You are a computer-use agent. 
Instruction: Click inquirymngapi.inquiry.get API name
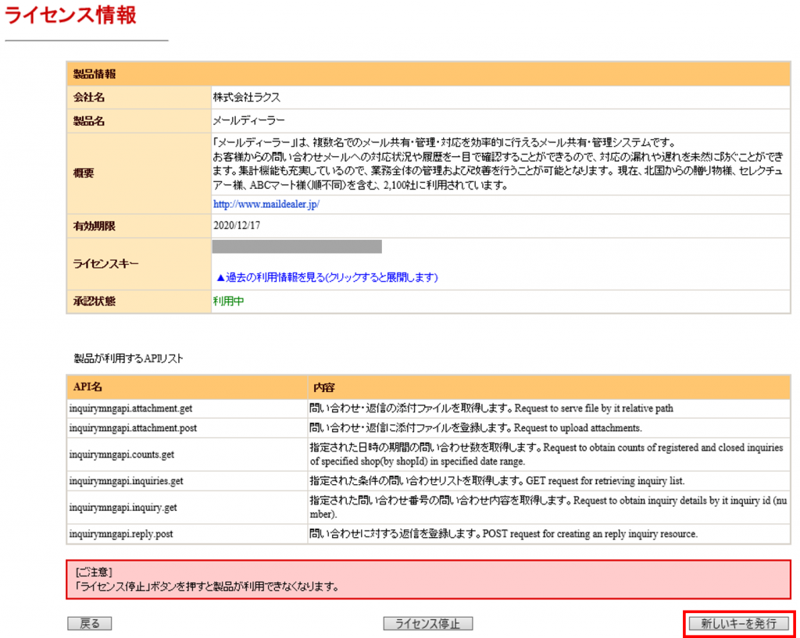pyautogui.click(x=123, y=508)
